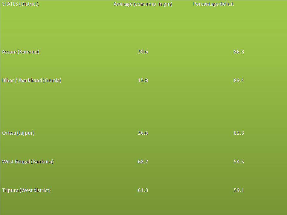Image resolution: width=287 pixels, height=215 pixels.
Task: Select the 'Percentage deficit' column header
Action: click(x=213, y=4)
